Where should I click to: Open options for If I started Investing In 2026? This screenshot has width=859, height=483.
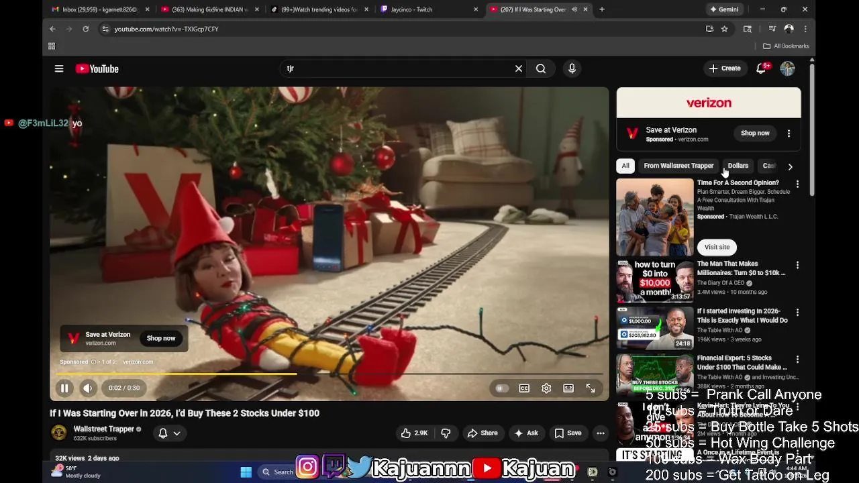click(x=797, y=313)
